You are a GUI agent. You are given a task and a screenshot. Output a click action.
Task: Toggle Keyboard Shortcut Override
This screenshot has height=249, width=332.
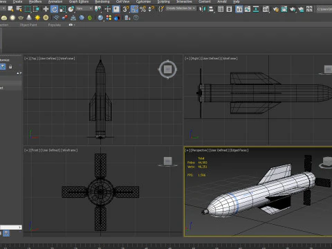pos(116,9)
